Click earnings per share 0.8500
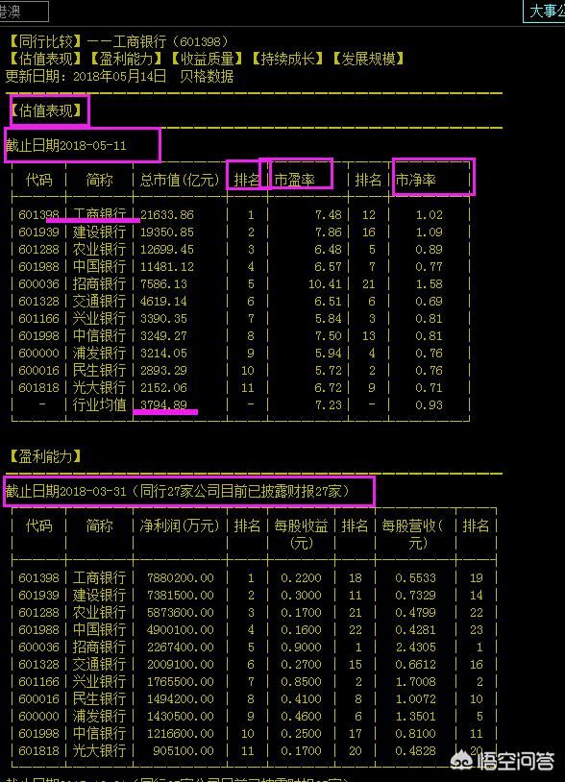This screenshot has width=565, height=782. 301,682
